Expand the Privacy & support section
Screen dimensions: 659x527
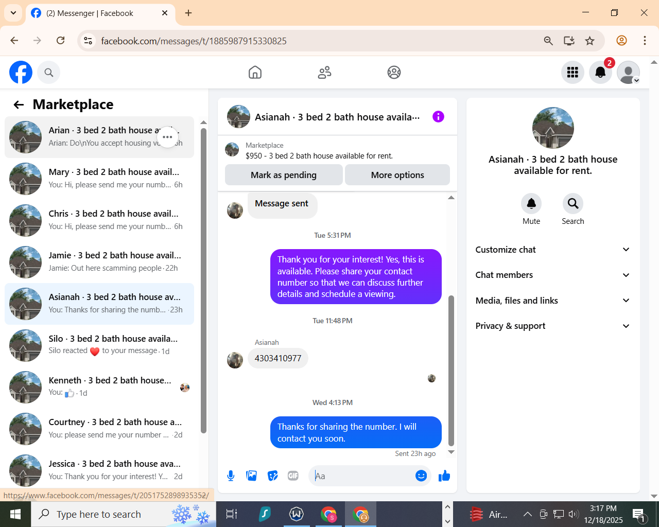pos(552,326)
